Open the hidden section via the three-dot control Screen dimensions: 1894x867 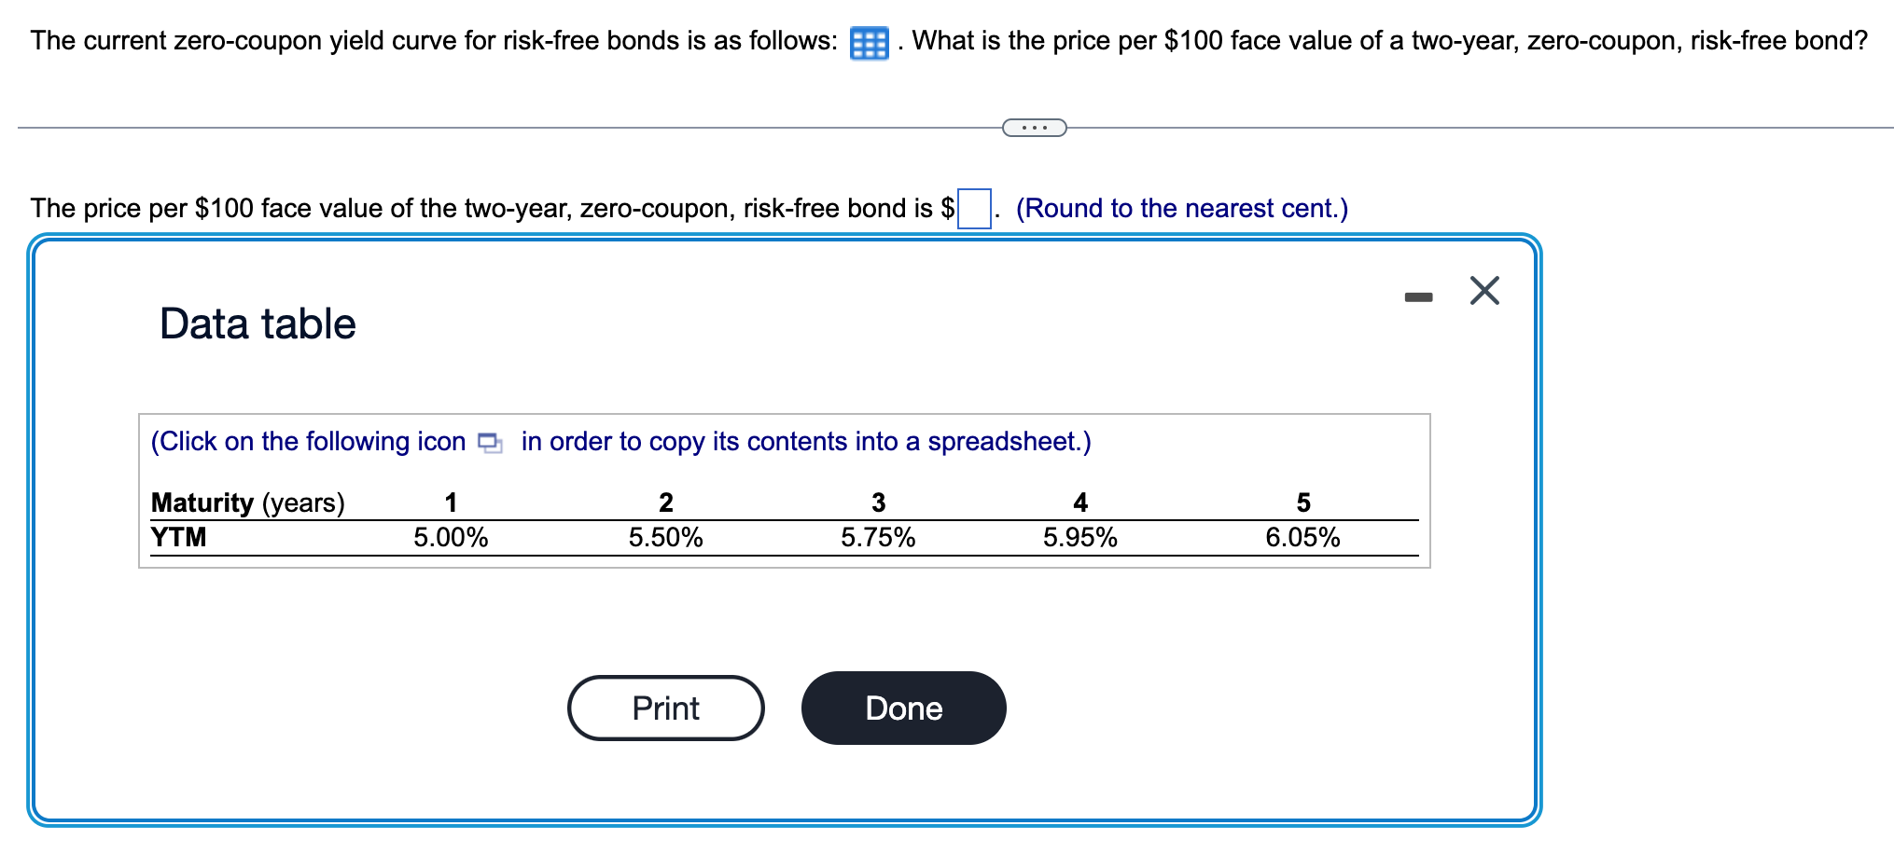[1033, 126]
